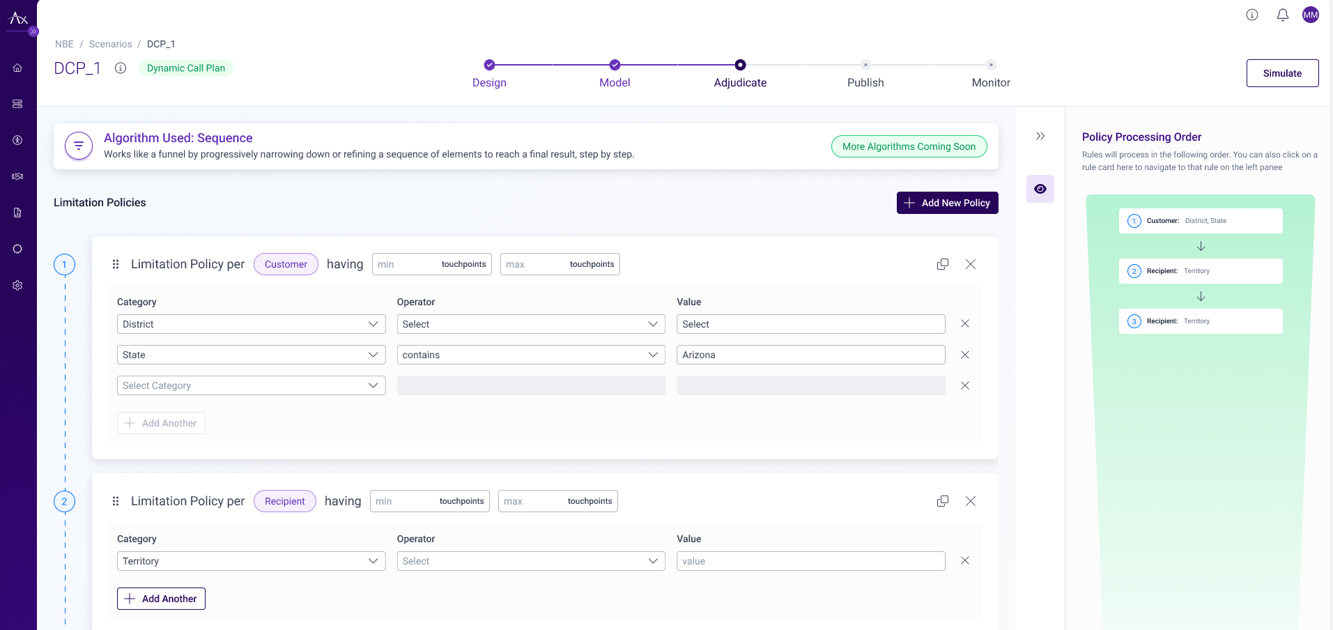Image resolution: width=1333 pixels, height=630 pixels.
Task: Open the info icon next to DCP_1 title
Action: [120, 68]
